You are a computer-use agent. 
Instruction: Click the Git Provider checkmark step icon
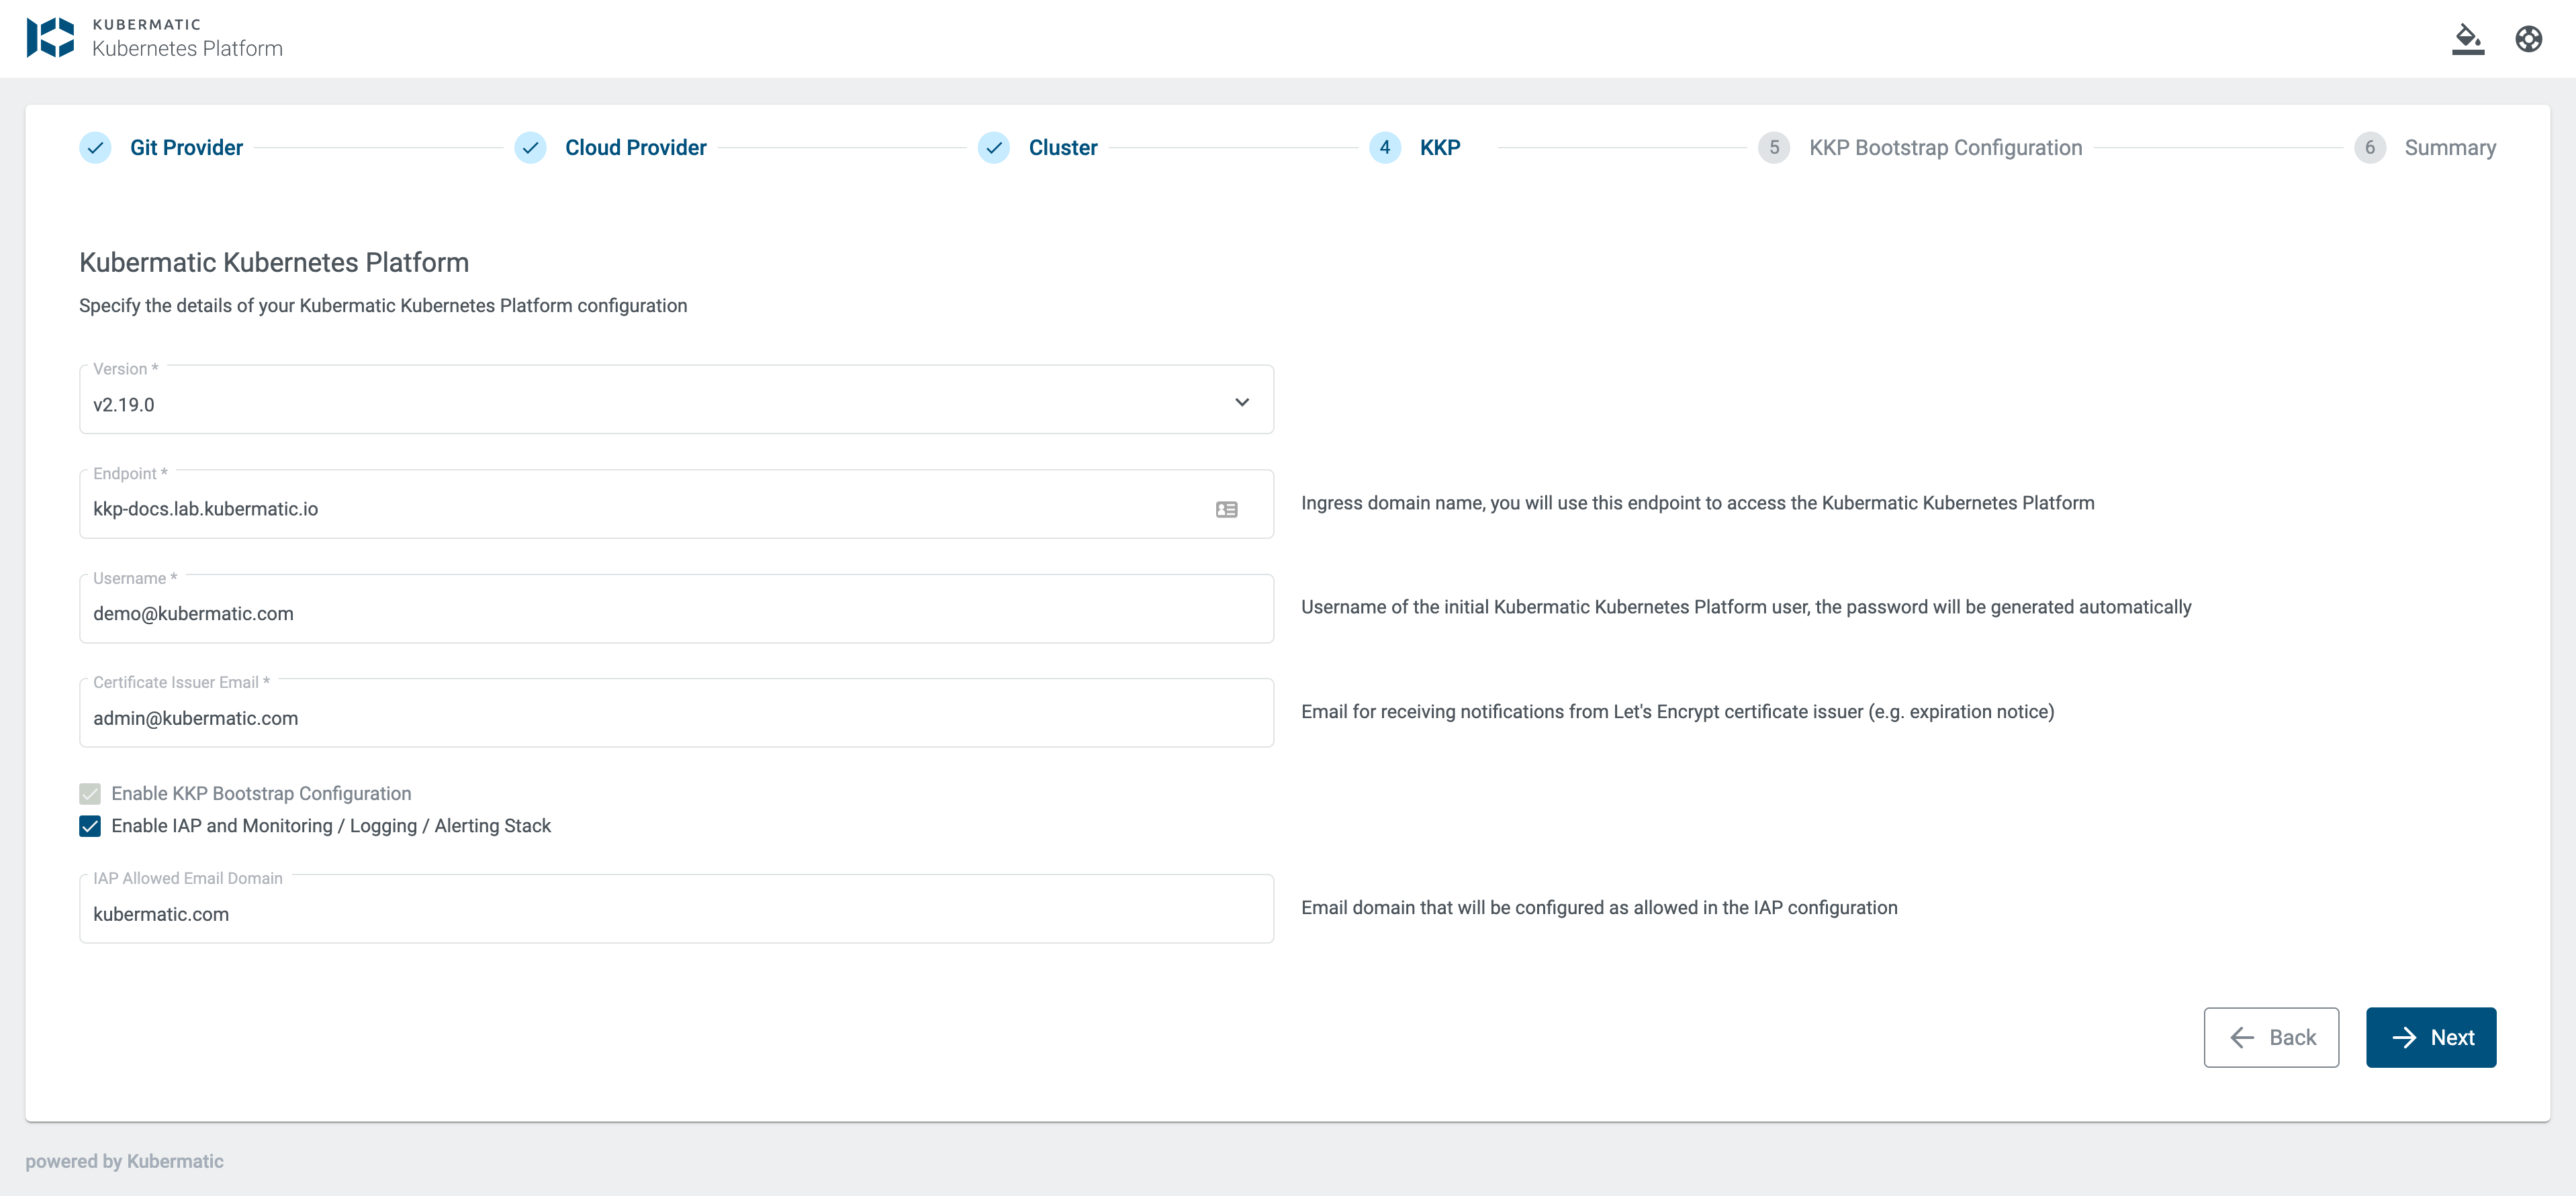click(95, 148)
